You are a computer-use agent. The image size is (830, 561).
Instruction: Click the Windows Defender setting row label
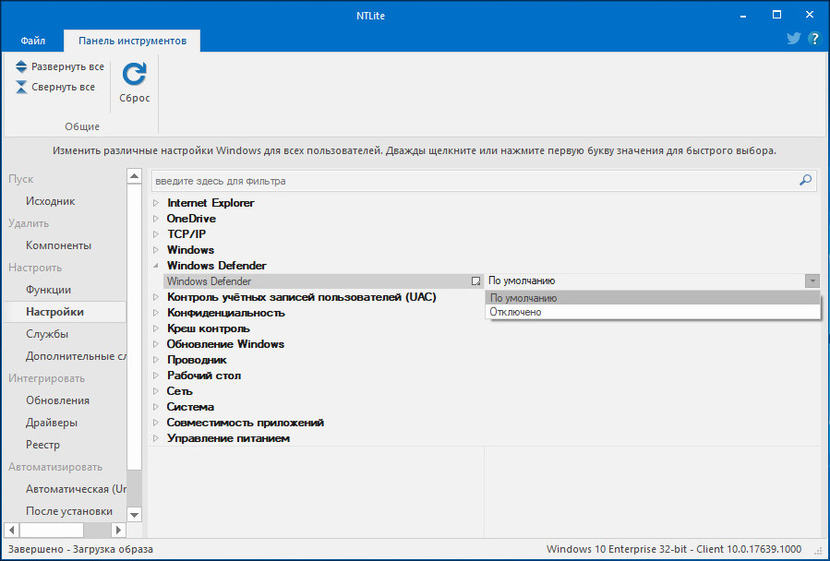coord(209,281)
